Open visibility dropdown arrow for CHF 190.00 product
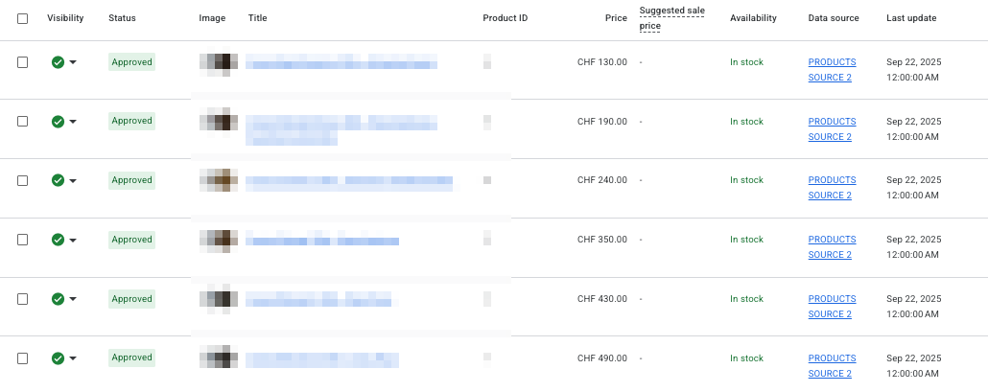988x392 pixels. pyautogui.click(x=73, y=122)
